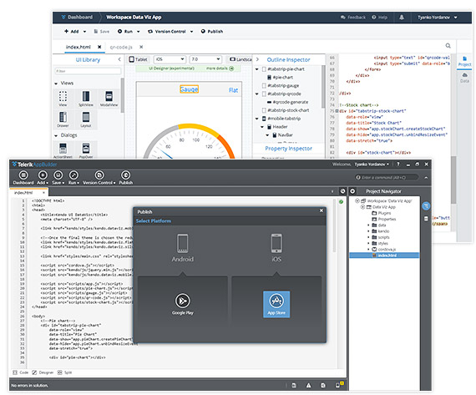The width and height of the screenshot is (476, 395).
Task: Collapse the Workspace 'Data Viz App' node
Action: 357,200
